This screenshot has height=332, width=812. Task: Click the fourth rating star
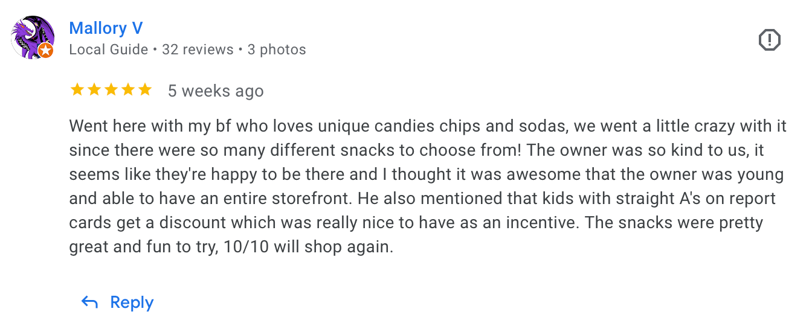point(127,91)
